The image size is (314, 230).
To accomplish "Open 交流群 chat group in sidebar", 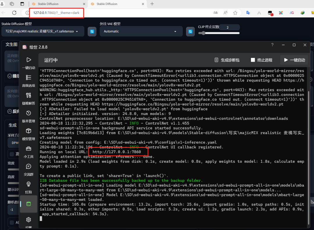I will point(28,169).
